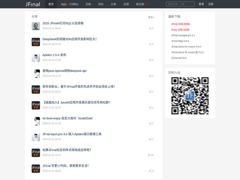This screenshot has height=180, width=240.
Task: Download JFinal changelog 5.1.1
Action: click(x=183, y=35)
